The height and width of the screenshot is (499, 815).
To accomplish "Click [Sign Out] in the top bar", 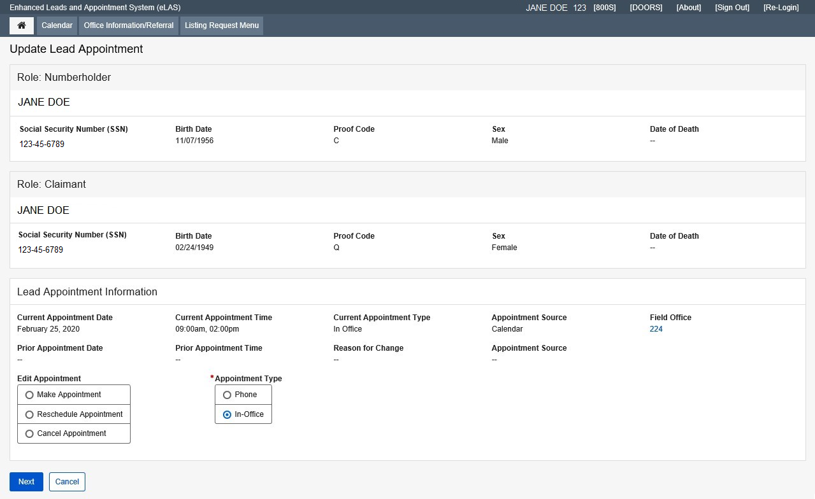I will pos(732,8).
